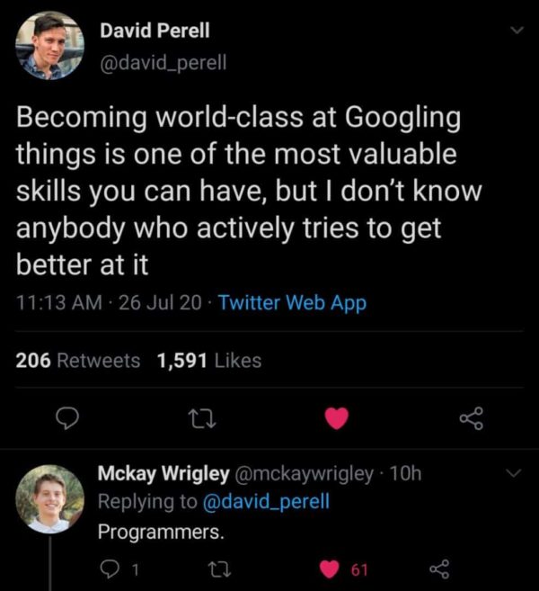Image resolution: width=539 pixels, height=591 pixels.
Task: Retweet Mckay Wrigley's reply
Action: (219, 569)
